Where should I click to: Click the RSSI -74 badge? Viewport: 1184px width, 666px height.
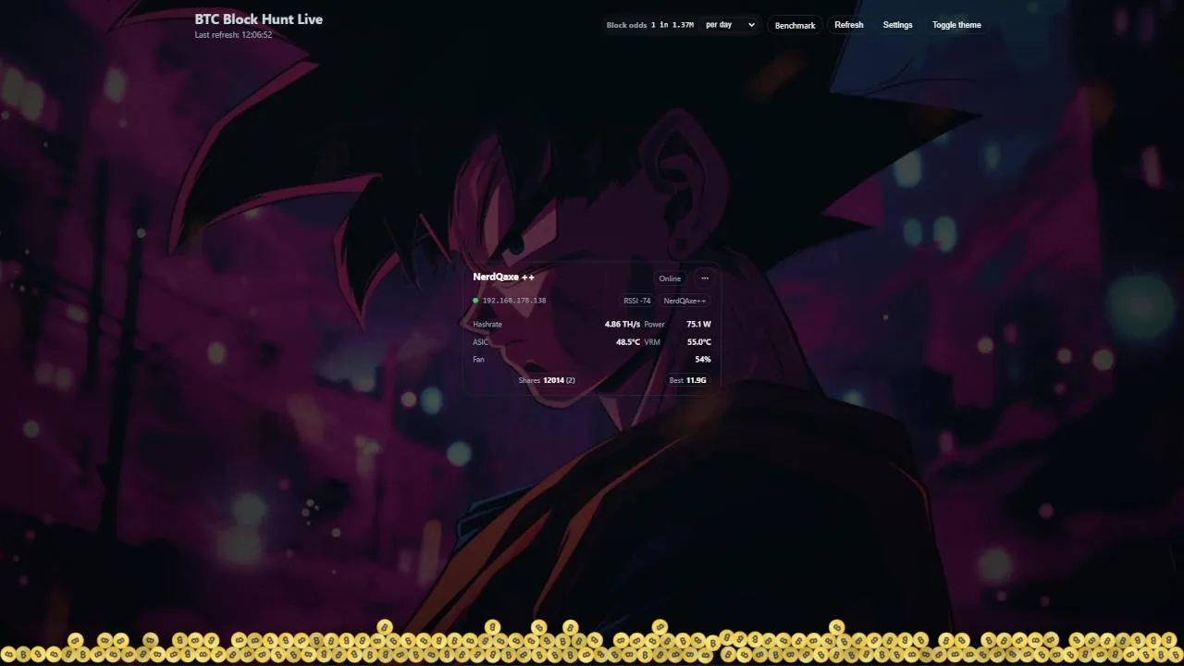coord(636,301)
